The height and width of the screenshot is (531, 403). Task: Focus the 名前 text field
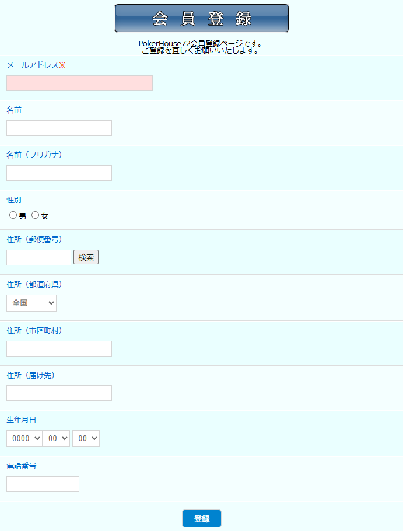click(59, 128)
